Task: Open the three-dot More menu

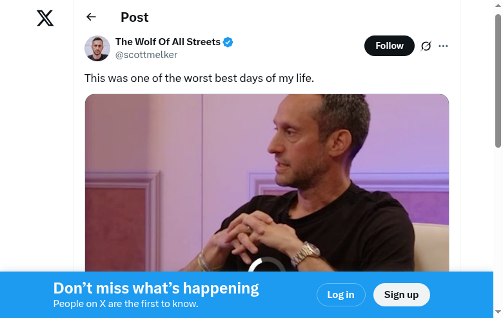Action: (443, 46)
